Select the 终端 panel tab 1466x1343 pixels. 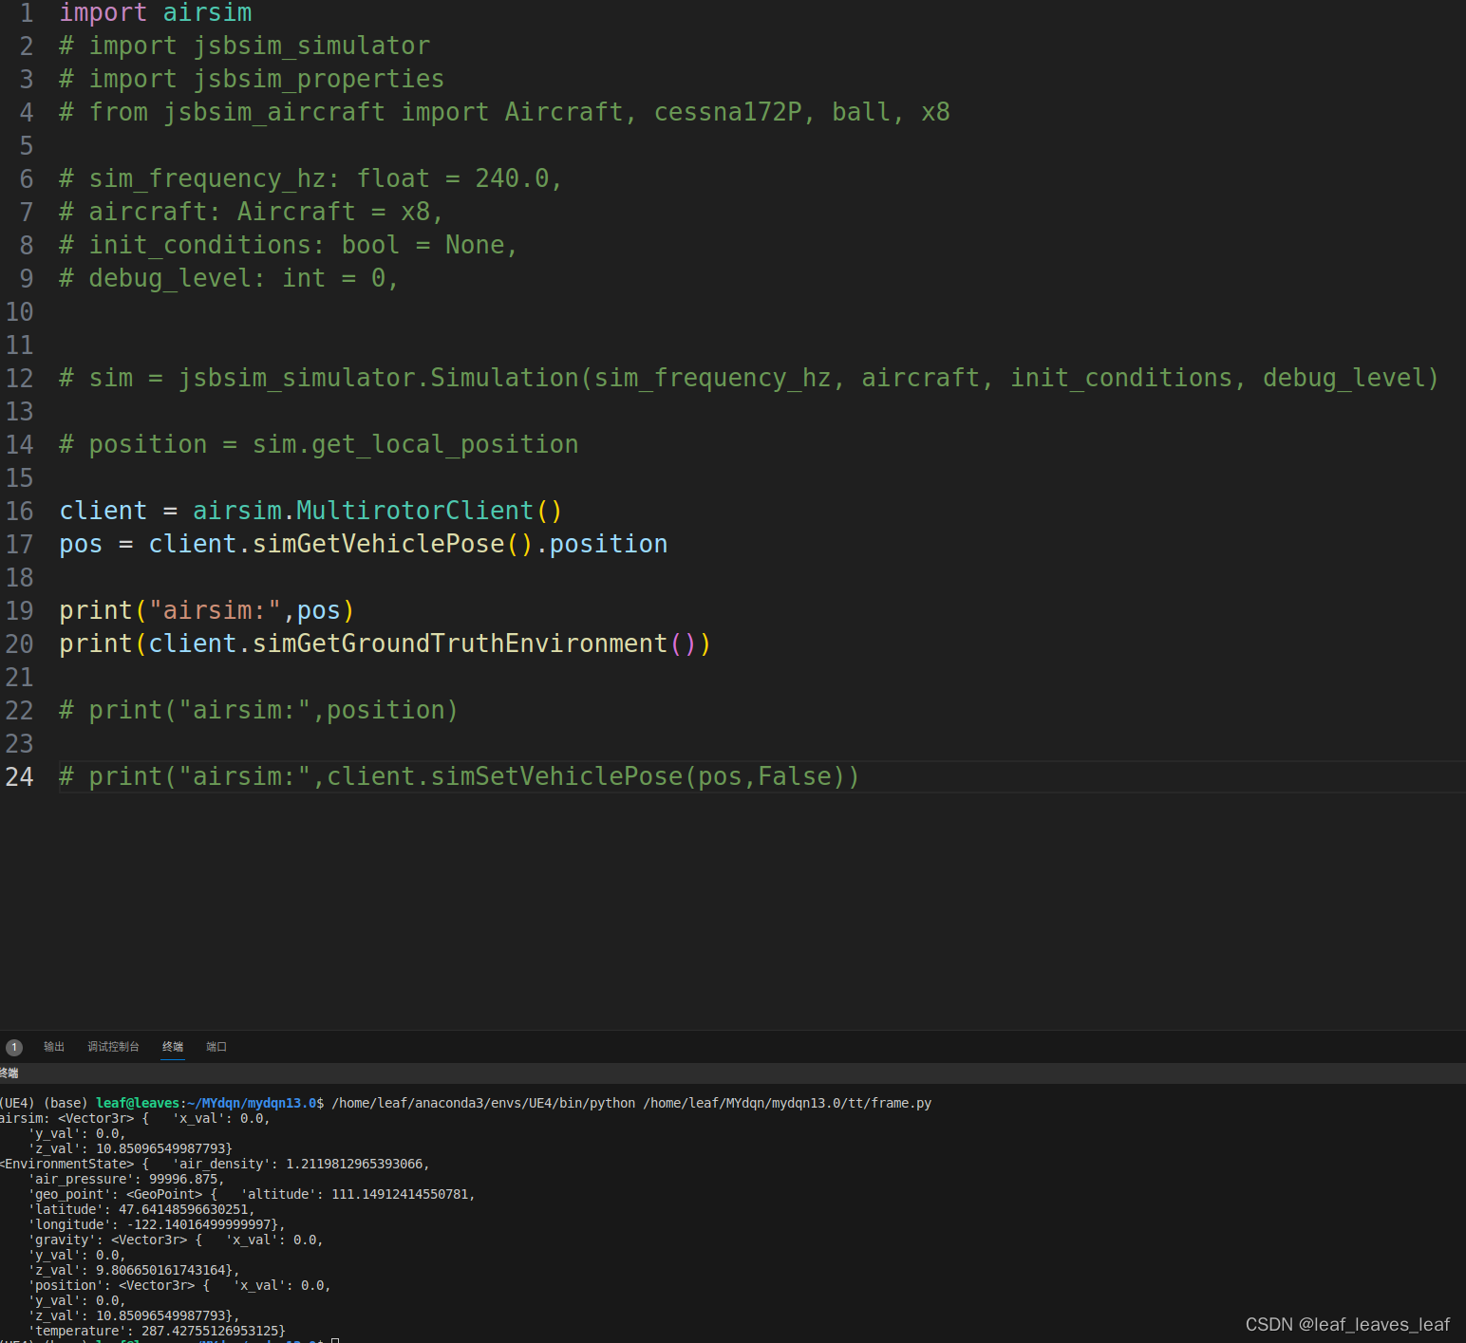tap(173, 1047)
